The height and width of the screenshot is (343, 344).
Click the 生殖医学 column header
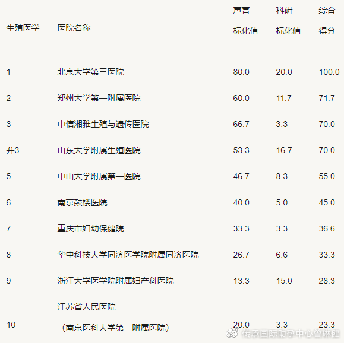click(x=23, y=28)
